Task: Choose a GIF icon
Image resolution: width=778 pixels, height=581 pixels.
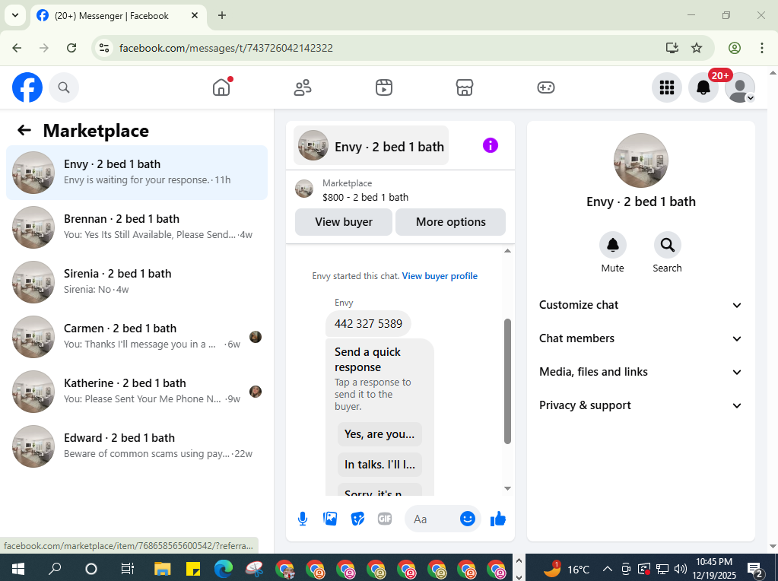Action: pyautogui.click(x=385, y=519)
